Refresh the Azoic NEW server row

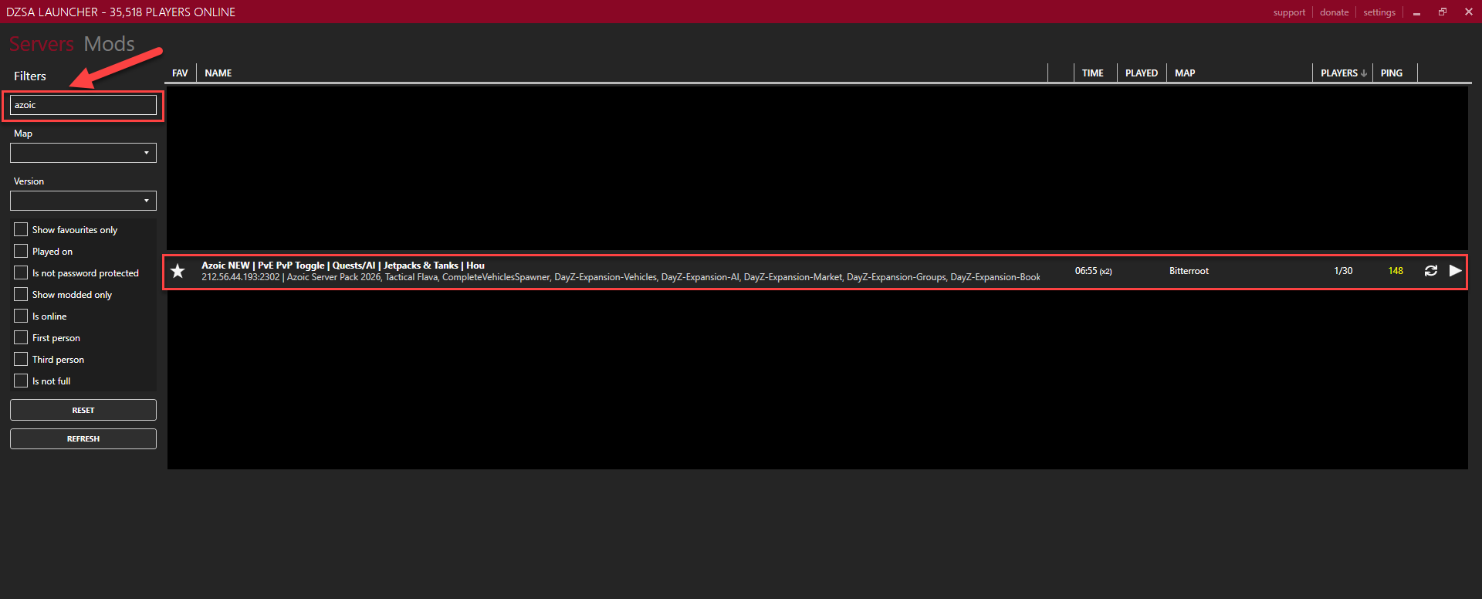tap(1430, 271)
